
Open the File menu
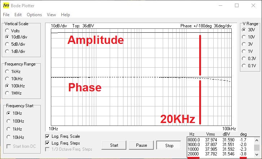(6, 15)
